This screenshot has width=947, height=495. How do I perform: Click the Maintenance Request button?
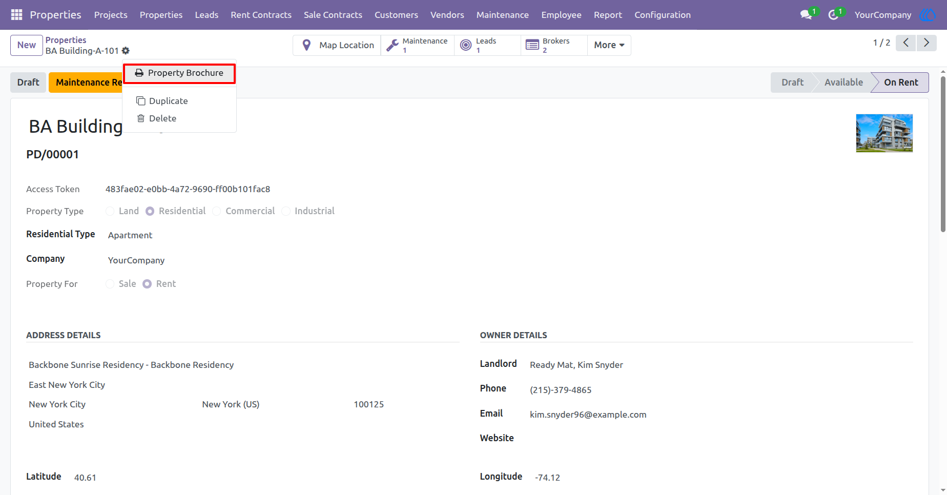click(x=86, y=82)
